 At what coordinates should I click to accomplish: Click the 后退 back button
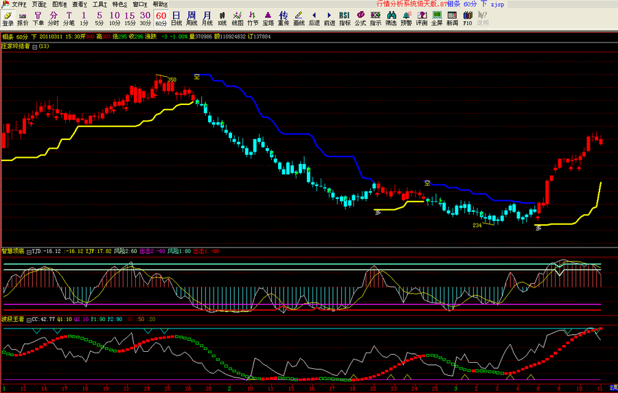click(x=314, y=18)
